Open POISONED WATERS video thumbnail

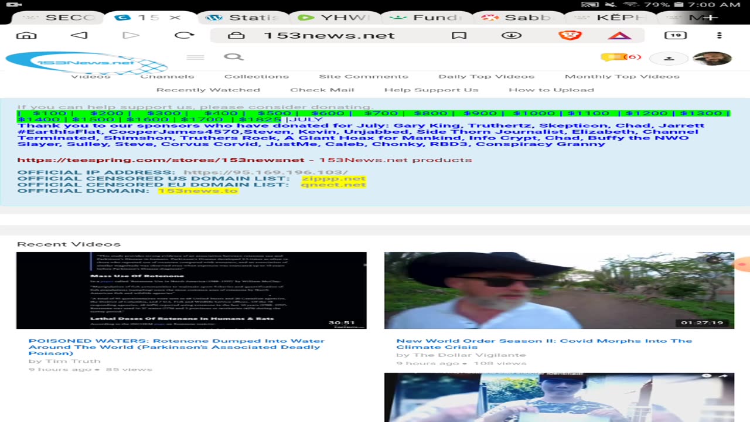(x=191, y=290)
